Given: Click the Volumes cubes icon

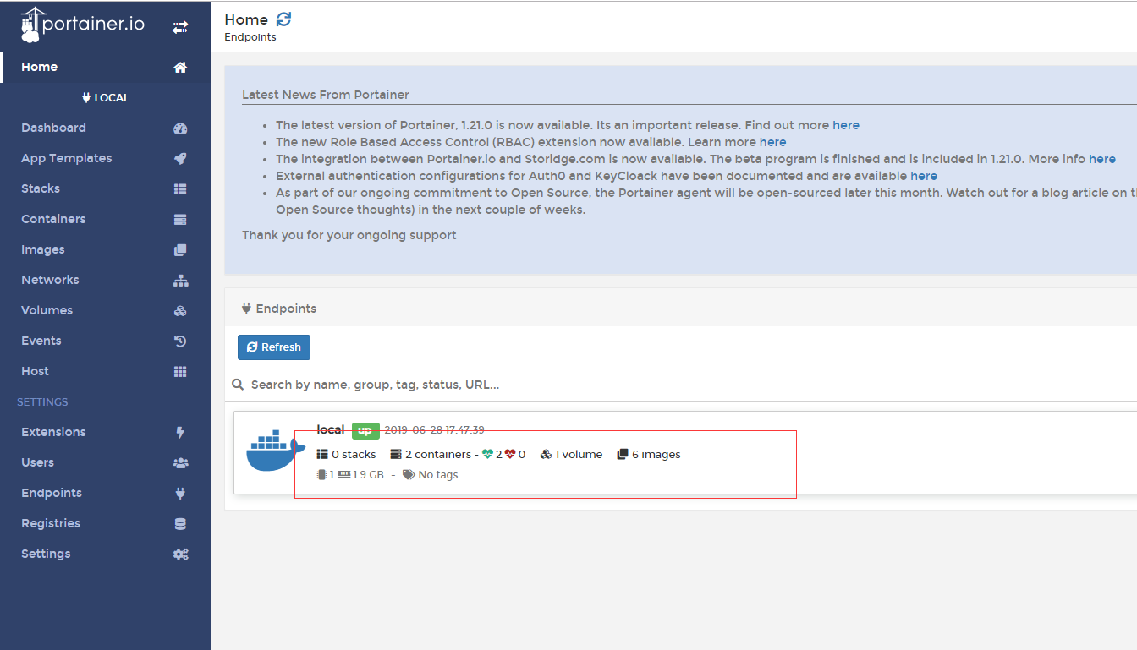Looking at the screenshot, I should tap(180, 311).
